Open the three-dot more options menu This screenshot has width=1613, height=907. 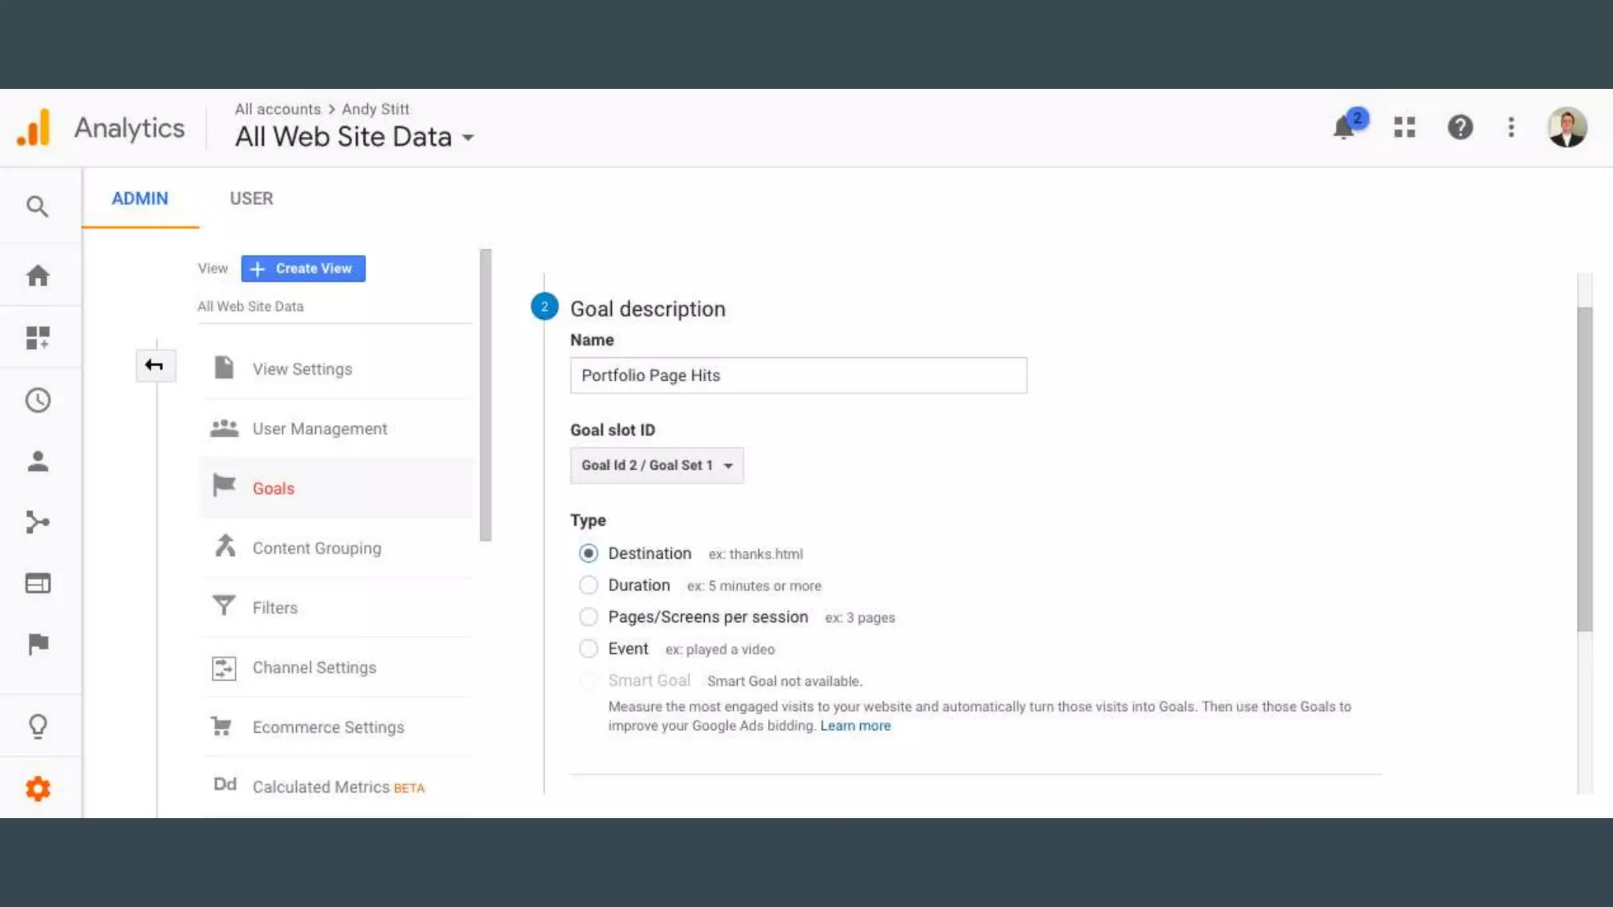[x=1511, y=128]
